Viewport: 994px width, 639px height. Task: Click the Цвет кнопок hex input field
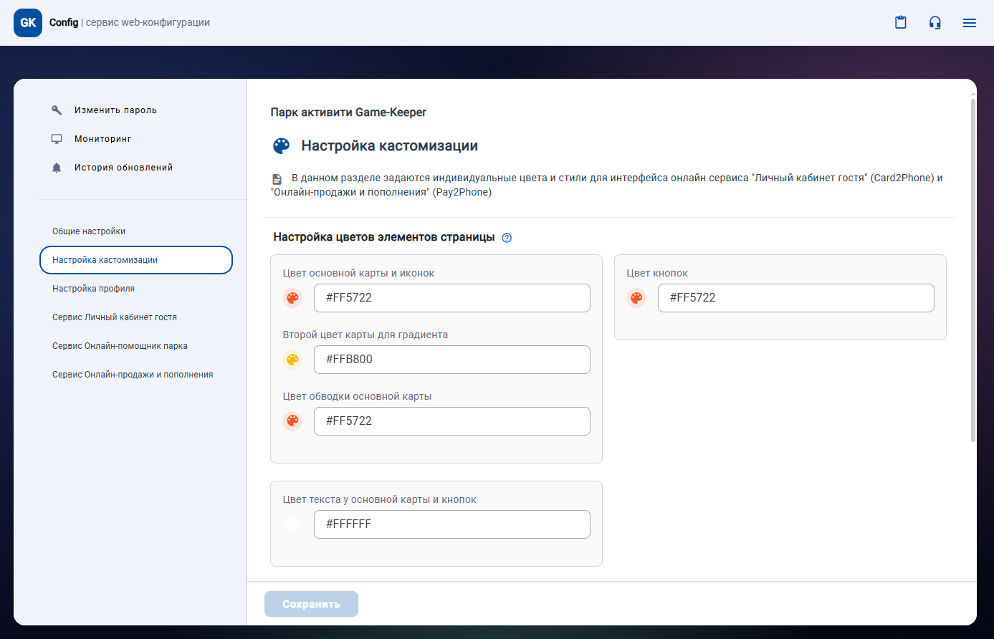coord(795,298)
